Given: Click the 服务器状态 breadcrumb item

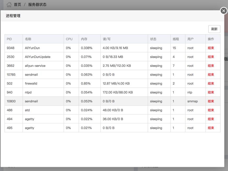Looking at the screenshot, I should click(37, 5).
